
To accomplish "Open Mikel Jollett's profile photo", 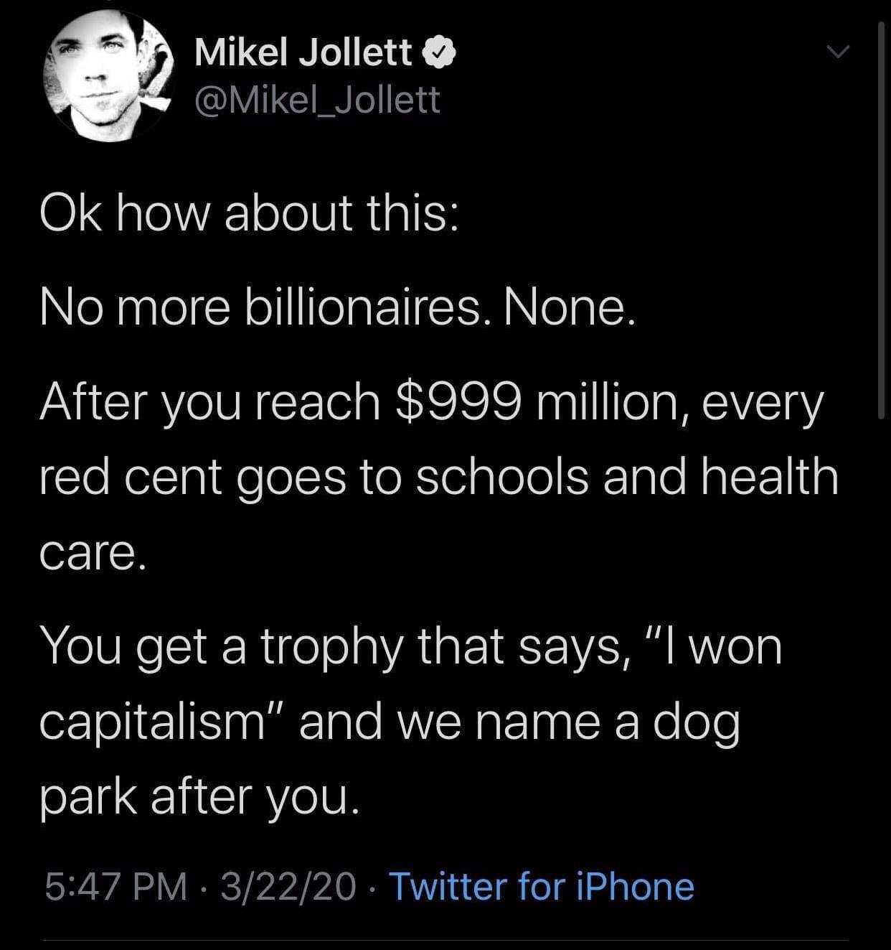I will [108, 77].
